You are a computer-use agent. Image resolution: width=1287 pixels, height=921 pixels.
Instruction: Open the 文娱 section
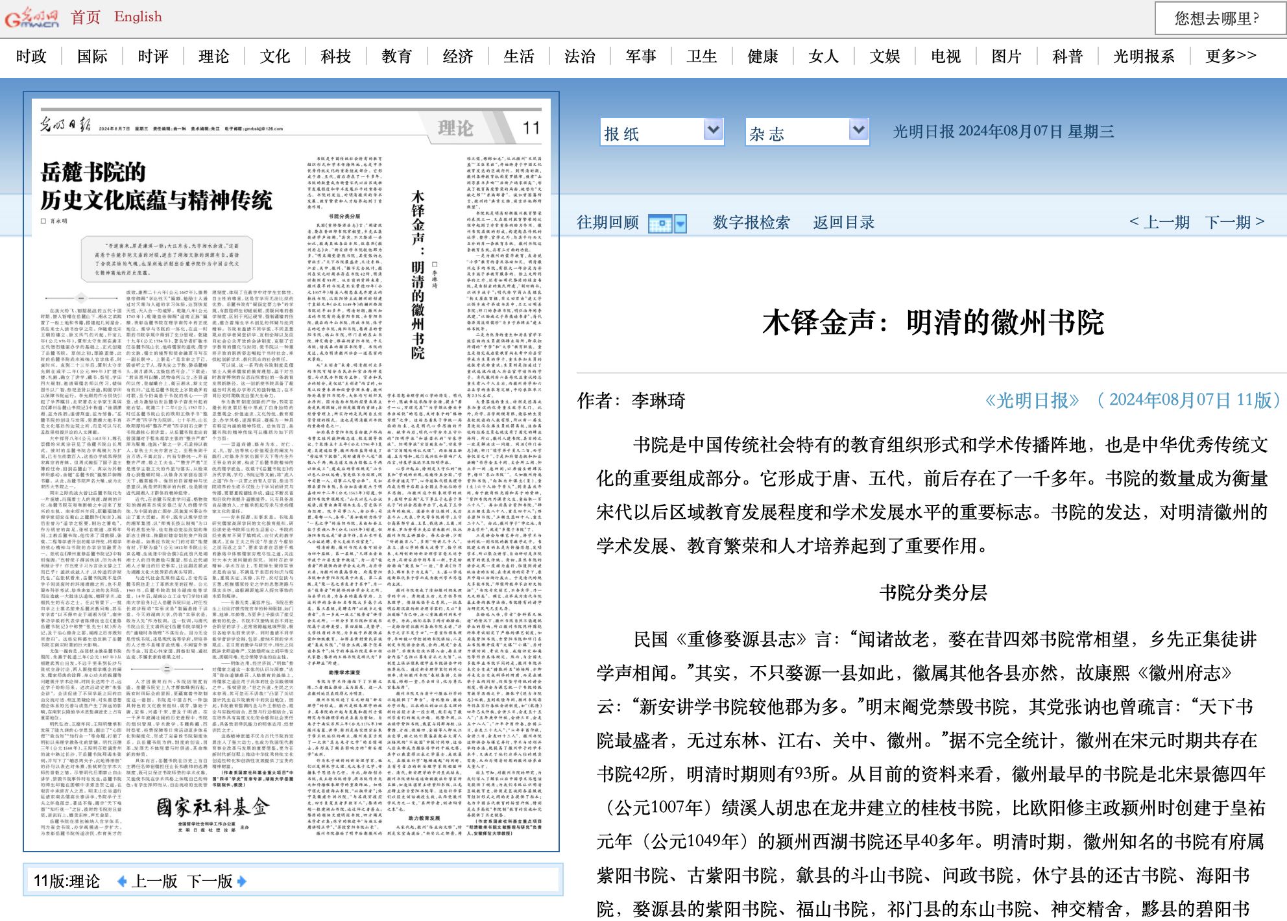click(885, 56)
